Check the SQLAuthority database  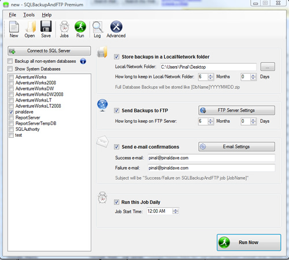point(11,129)
